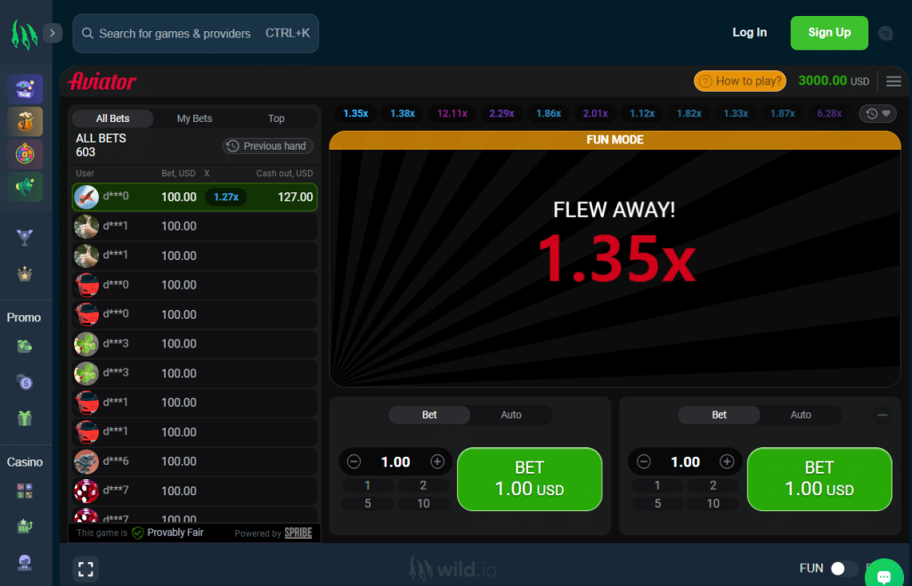Click the green wallet promo icon
912x586 pixels.
(x=24, y=346)
